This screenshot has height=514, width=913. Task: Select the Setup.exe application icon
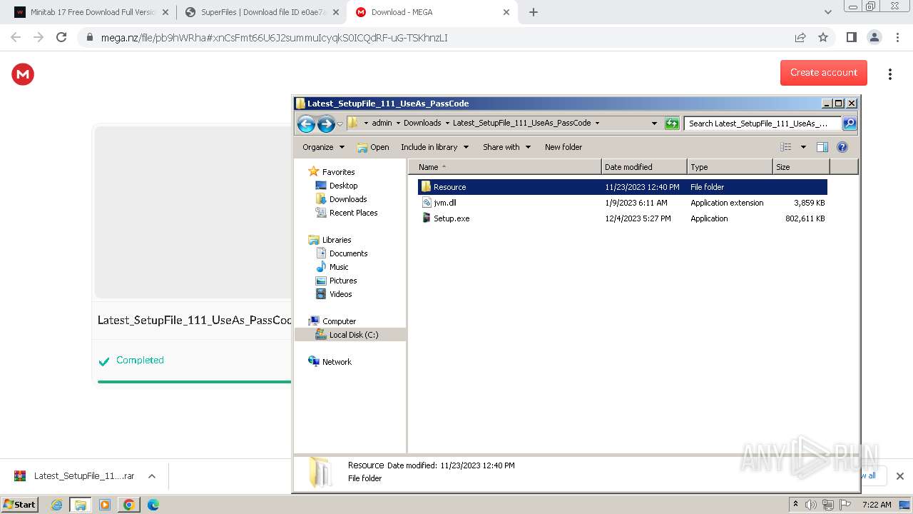[x=427, y=218]
